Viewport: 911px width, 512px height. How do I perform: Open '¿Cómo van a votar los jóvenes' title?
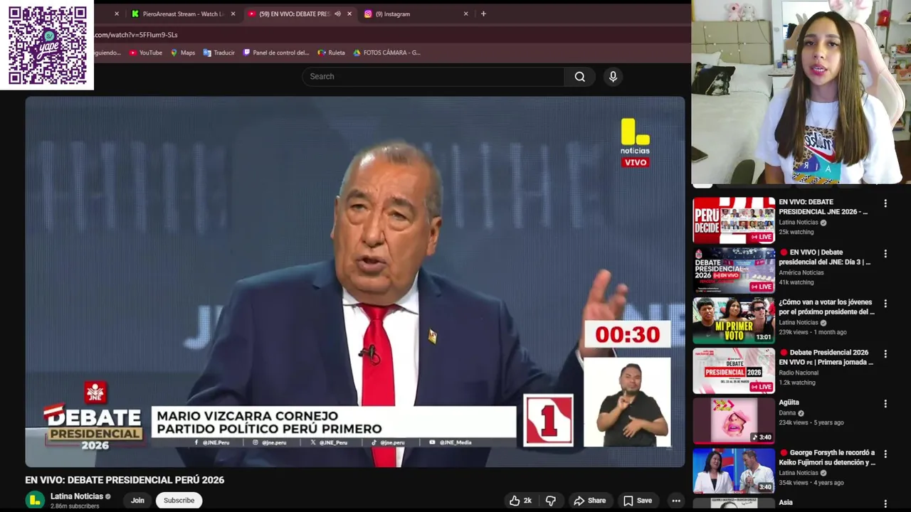826,307
